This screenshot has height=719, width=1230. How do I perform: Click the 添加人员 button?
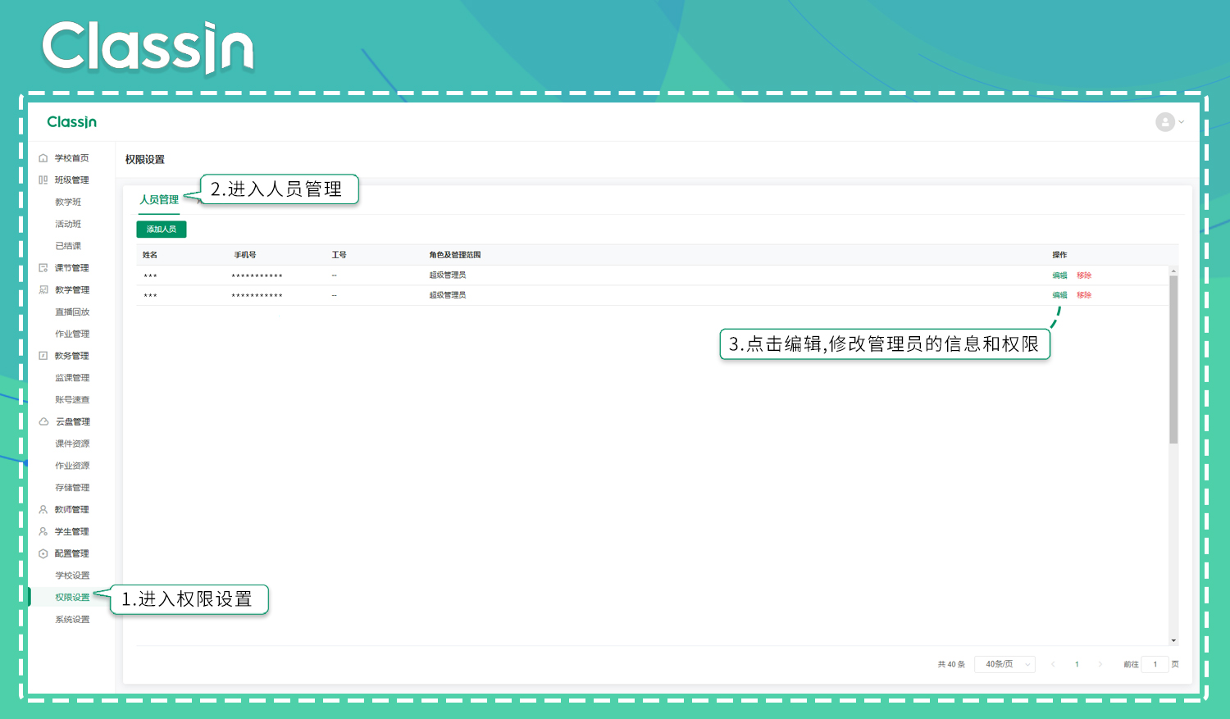pyautogui.click(x=162, y=230)
